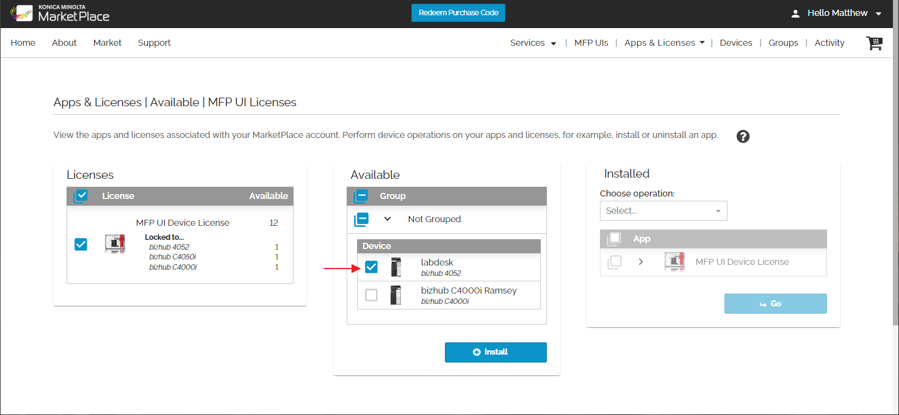This screenshot has width=899, height=415.
Task: Open the Services dropdown menu
Action: tap(533, 43)
